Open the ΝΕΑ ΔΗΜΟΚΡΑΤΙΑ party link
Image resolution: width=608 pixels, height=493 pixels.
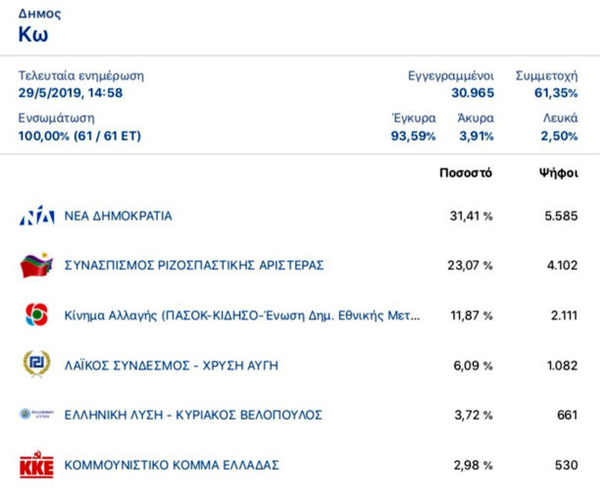[119, 216]
